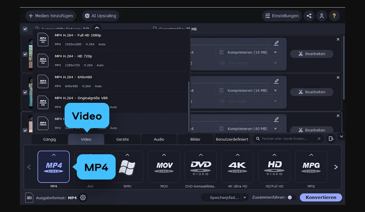Viewport: 365px width, 212px height.
Task: Open the Audio tab
Action: (159, 139)
